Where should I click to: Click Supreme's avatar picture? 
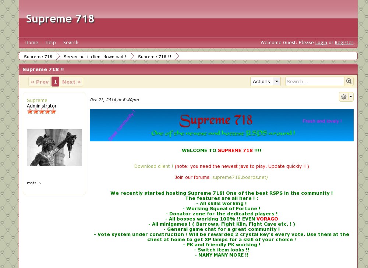point(54,147)
